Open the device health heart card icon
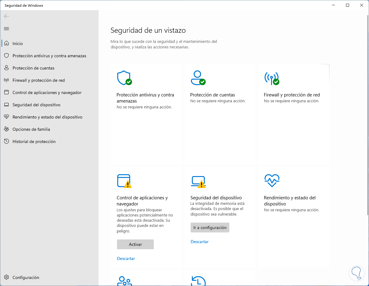The image size is (369, 286). (x=272, y=181)
